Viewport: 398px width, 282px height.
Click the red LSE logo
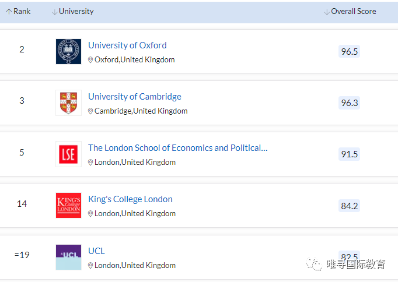(68, 154)
